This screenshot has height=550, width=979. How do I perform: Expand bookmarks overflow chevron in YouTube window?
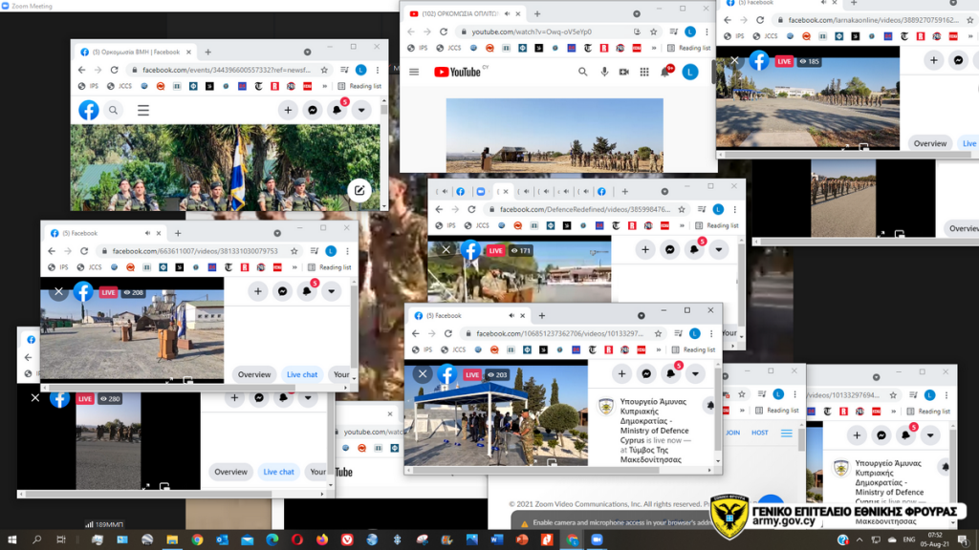[655, 48]
